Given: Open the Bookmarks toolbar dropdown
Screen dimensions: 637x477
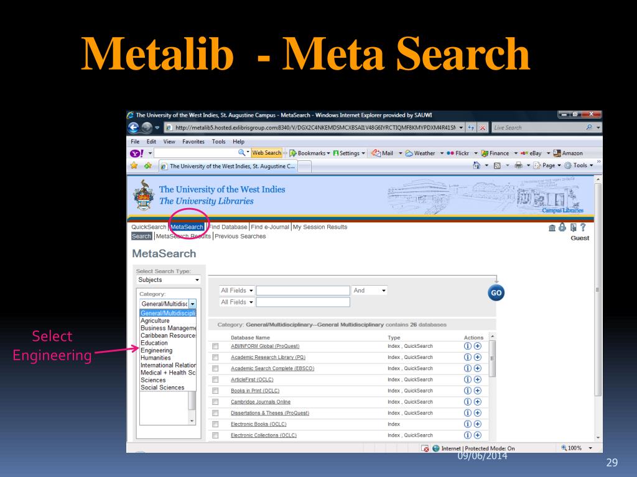Looking at the screenshot, I should [310, 153].
